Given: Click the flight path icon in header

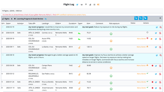Looking at the screenshot, I should (90, 5).
